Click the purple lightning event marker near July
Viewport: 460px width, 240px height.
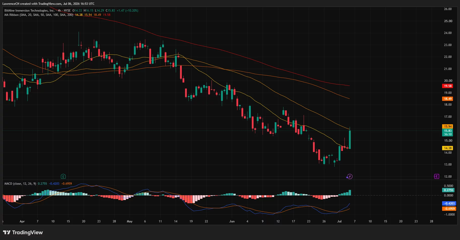point(349,177)
